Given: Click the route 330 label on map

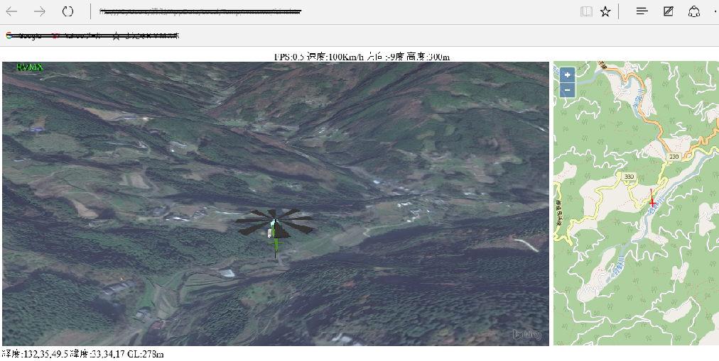Looking at the screenshot, I should 629,176.
